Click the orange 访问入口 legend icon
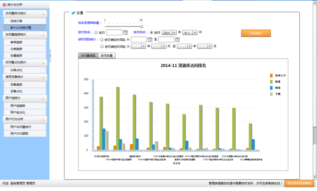This screenshot has height=191, width=317. click(271, 76)
